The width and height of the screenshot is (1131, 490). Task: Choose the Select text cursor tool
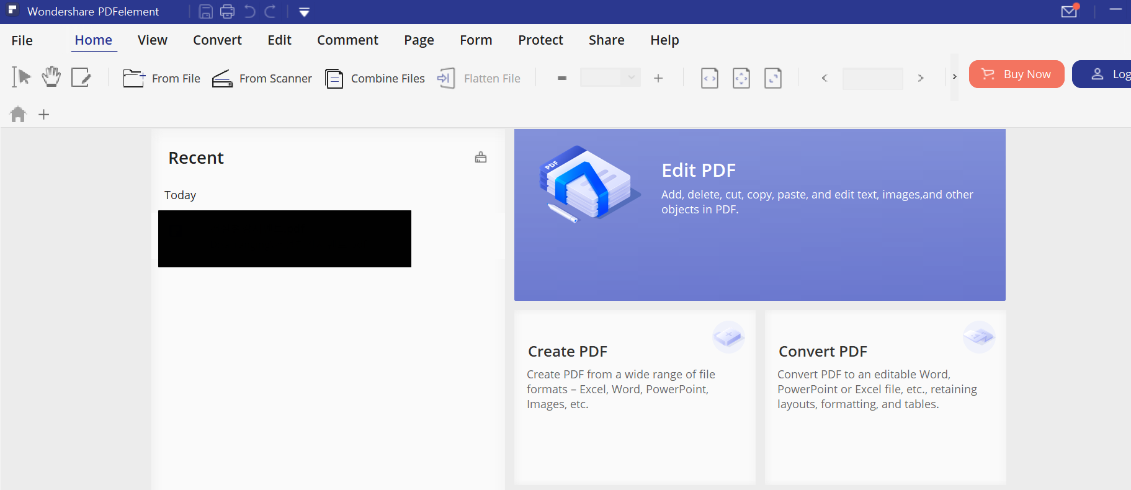[x=21, y=78]
